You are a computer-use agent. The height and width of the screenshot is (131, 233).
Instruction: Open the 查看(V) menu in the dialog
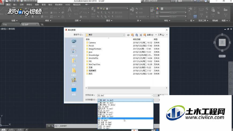coord(150,35)
